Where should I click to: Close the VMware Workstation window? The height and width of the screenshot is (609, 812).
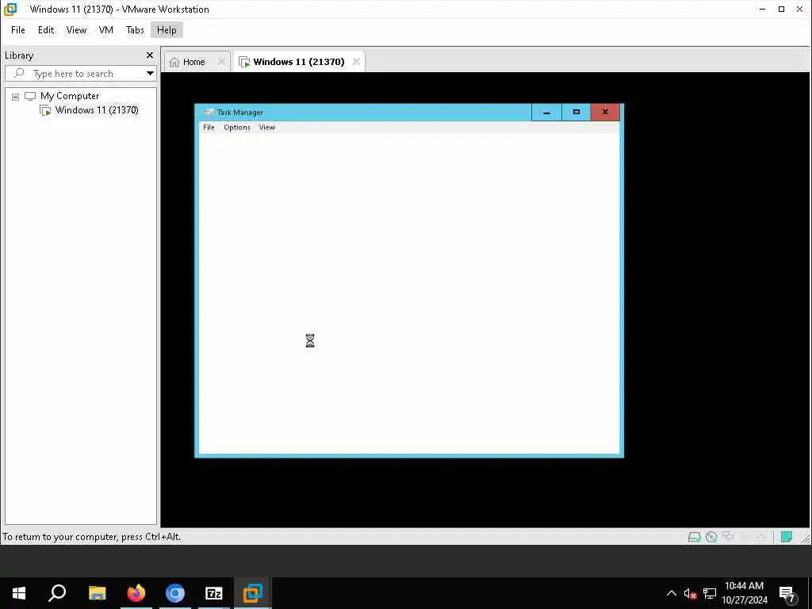tap(799, 10)
